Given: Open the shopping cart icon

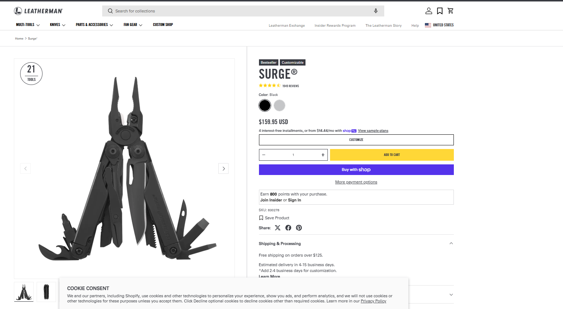Looking at the screenshot, I should tap(451, 11).
